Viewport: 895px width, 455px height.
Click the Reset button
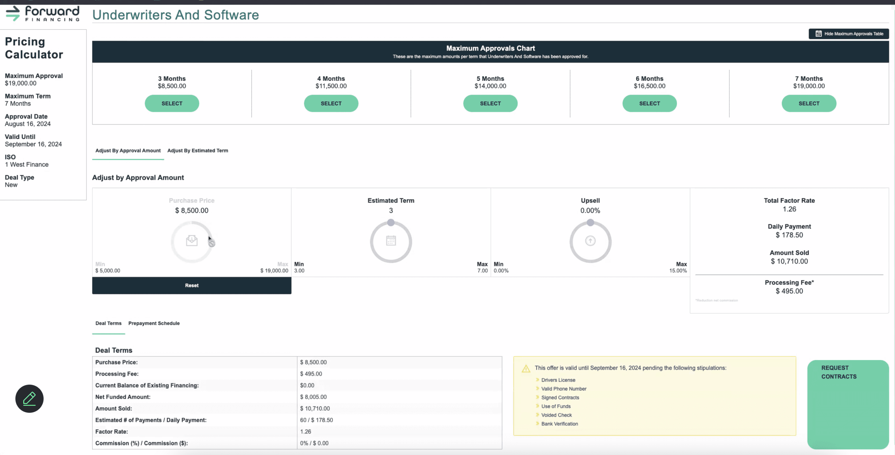pos(192,285)
